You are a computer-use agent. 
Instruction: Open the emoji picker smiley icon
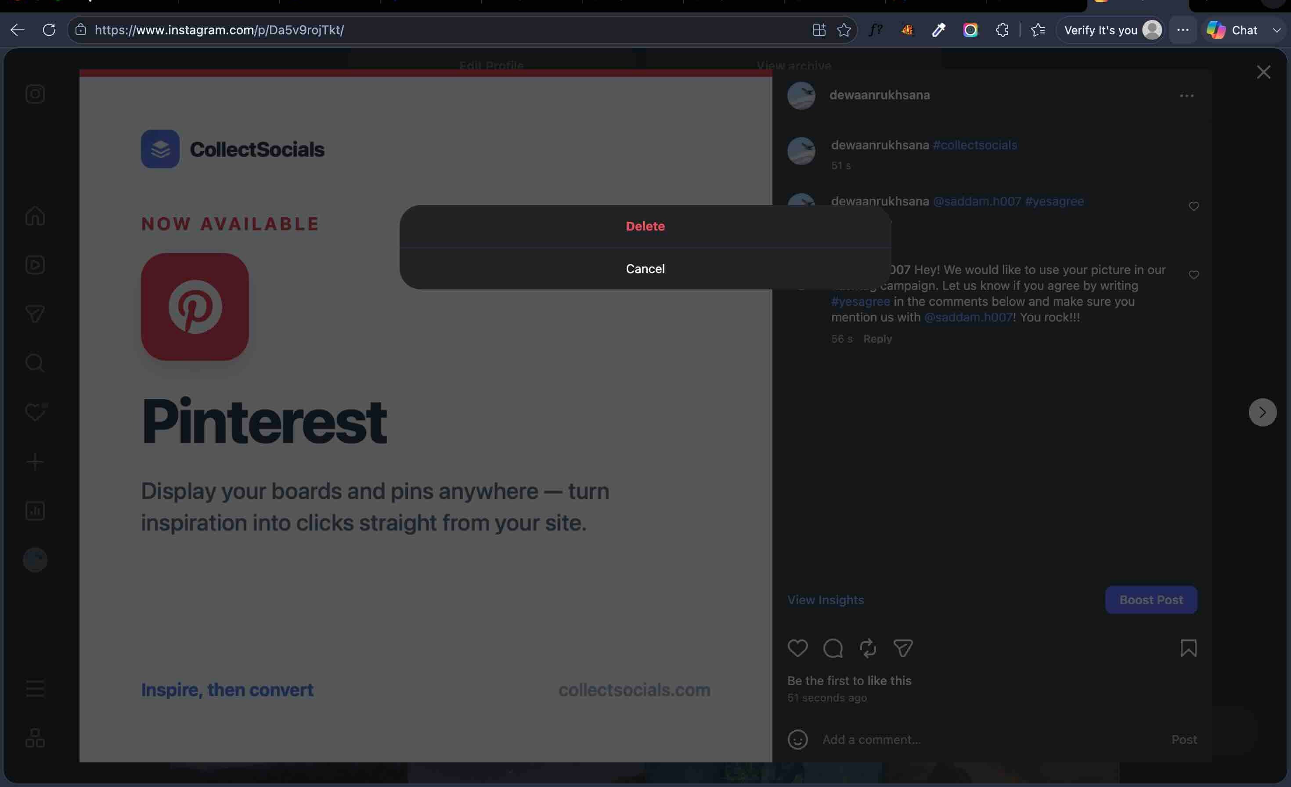(797, 739)
